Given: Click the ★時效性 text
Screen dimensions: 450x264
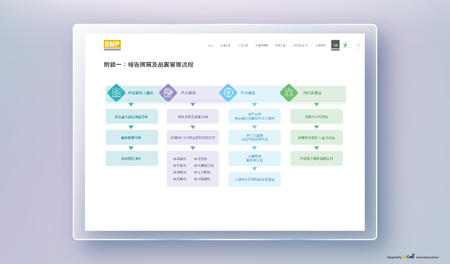Looking at the screenshot, I should click(201, 159).
